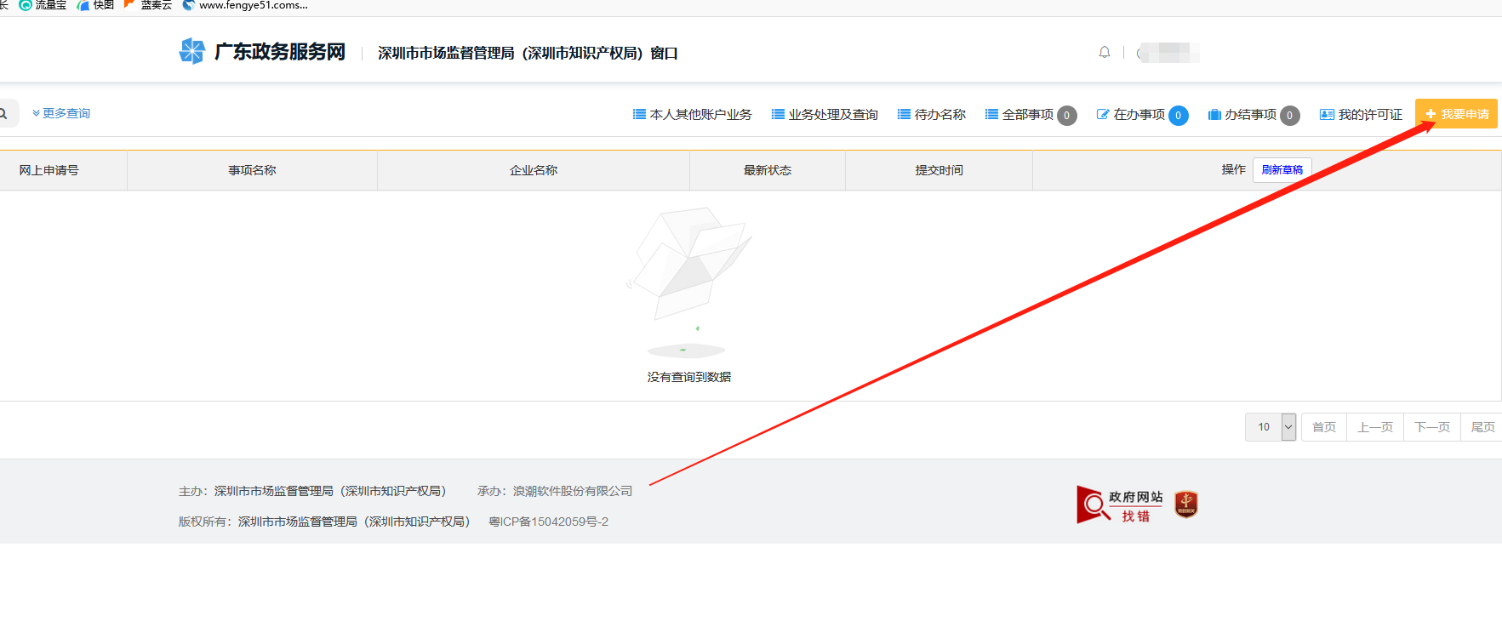Open 业务处理及查询 menu
The image size is (1502, 633).
point(825,115)
